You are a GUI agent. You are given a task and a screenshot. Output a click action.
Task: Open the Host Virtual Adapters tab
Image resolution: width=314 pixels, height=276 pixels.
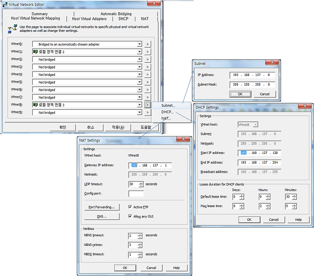(x=89, y=19)
